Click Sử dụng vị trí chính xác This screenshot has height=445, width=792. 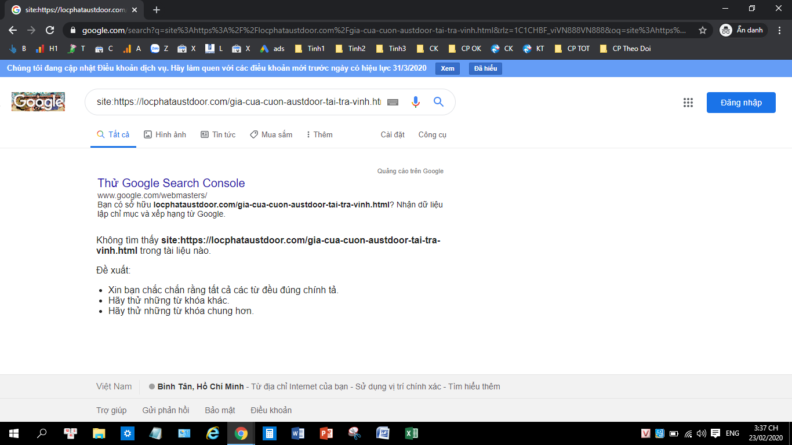tap(398, 386)
